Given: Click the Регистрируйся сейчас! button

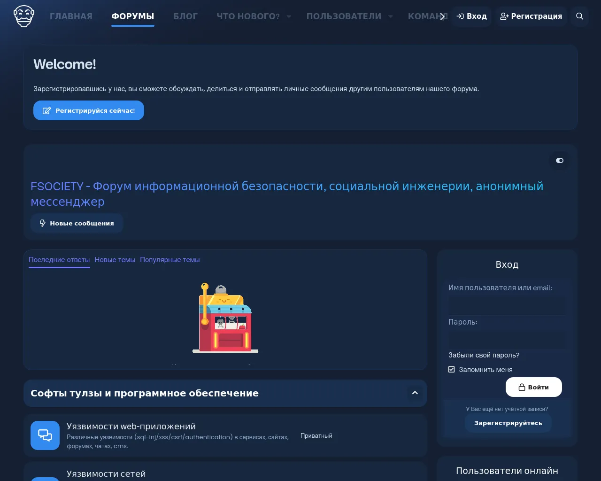Looking at the screenshot, I should click(x=89, y=110).
